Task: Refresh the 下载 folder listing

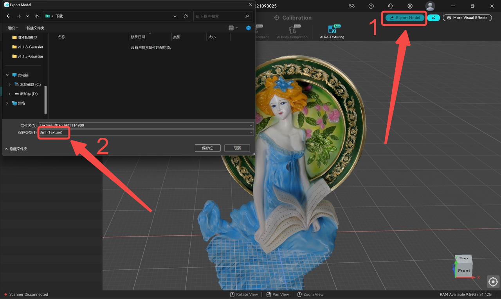Action: 186,16
